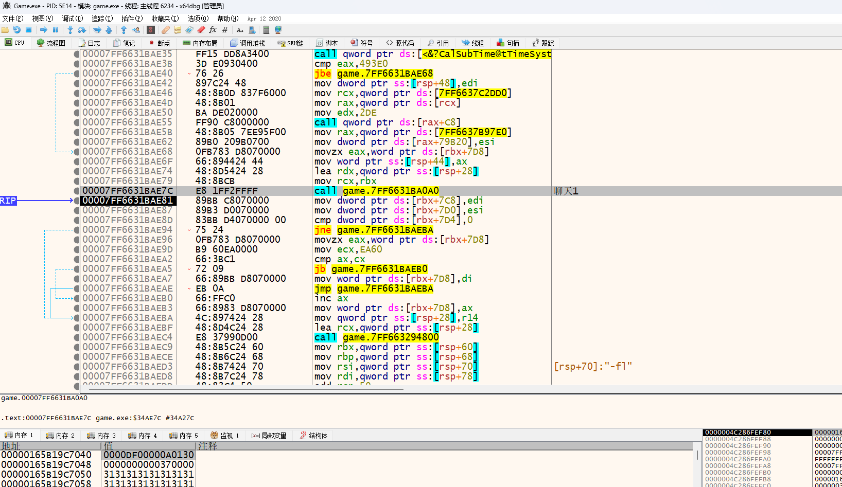Screen dimensions: 842x487
Task: Open the comments list icon
Action: 178,30
